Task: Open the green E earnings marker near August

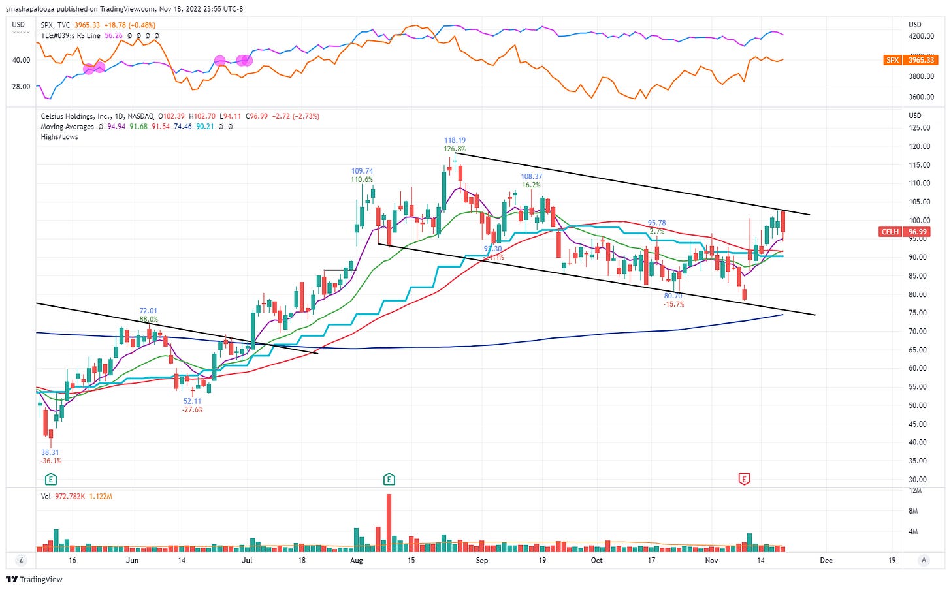Action: coord(389,480)
